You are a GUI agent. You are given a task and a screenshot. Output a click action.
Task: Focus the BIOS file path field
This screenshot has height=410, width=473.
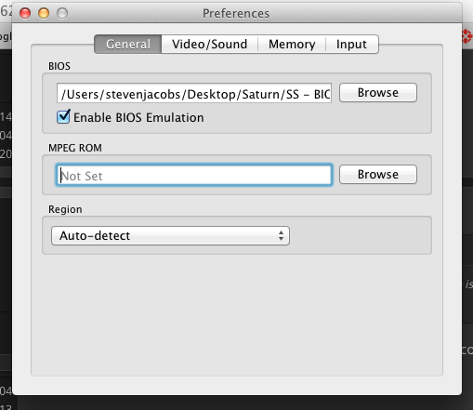point(194,93)
